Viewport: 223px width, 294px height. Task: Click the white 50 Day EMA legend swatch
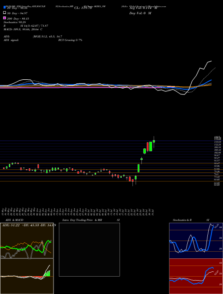(4, 13)
